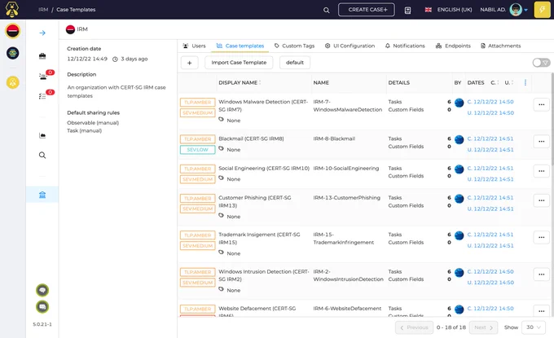Switch to the Custom Tags tab
Viewport: 554px width, 338px height.
[294, 46]
